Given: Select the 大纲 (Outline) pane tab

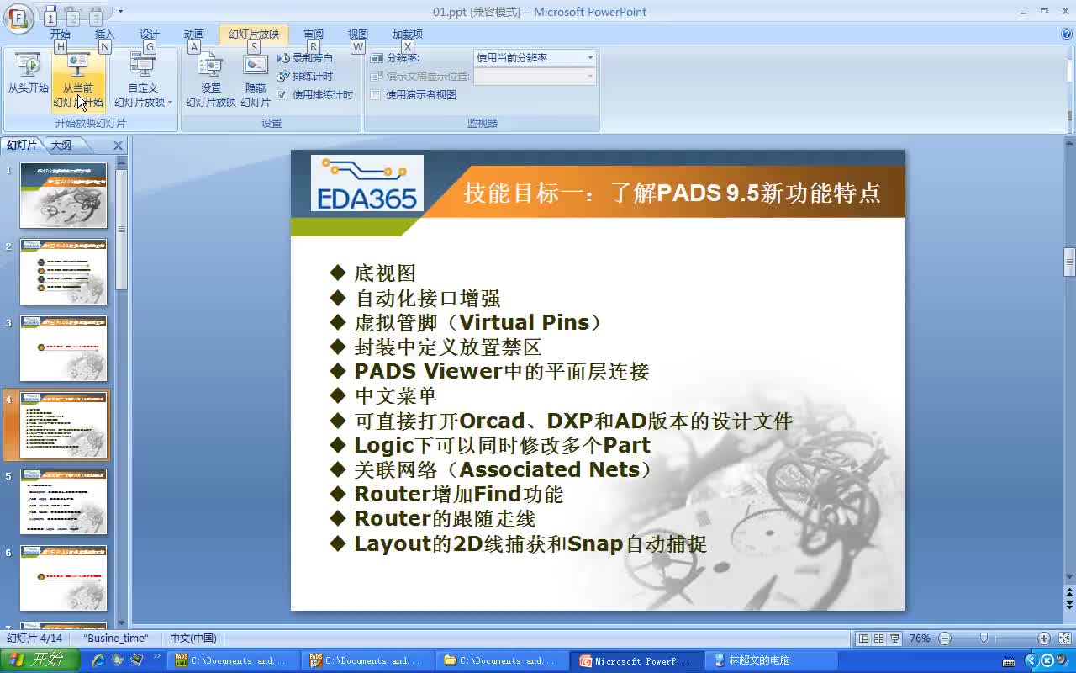Looking at the screenshot, I should [x=61, y=146].
